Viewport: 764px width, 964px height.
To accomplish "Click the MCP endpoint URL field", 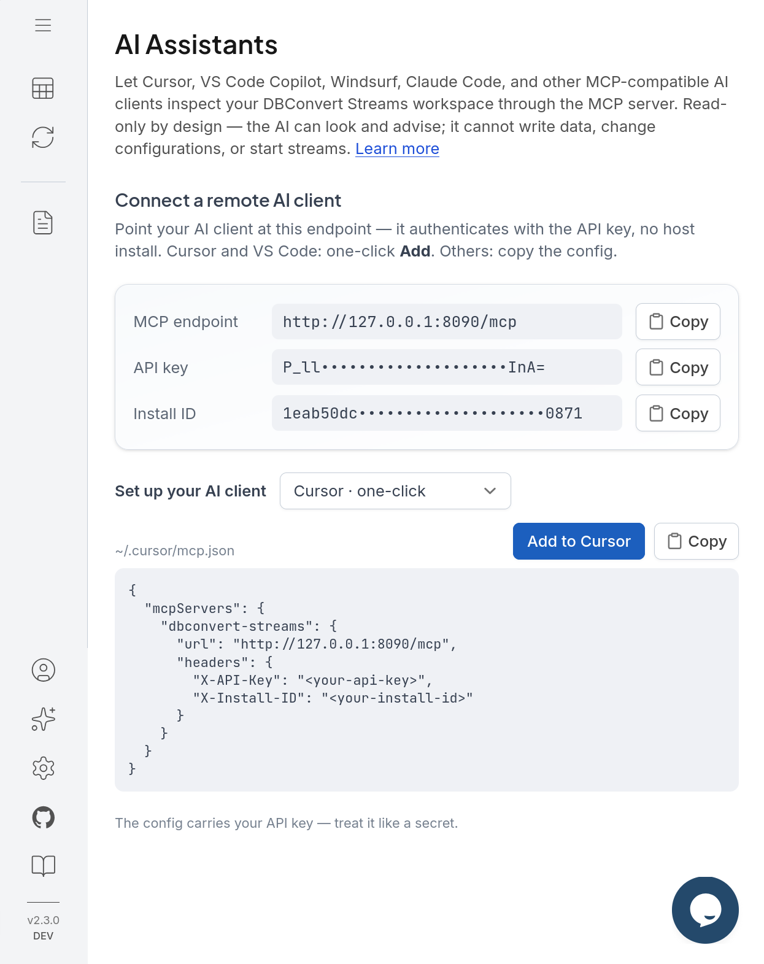I will pos(447,322).
